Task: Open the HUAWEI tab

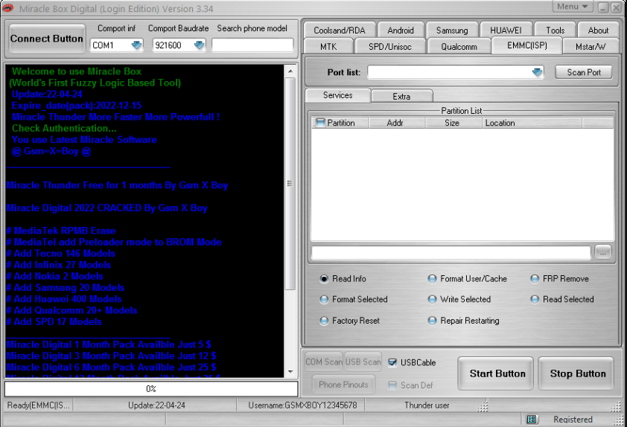Action: (506, 30)
